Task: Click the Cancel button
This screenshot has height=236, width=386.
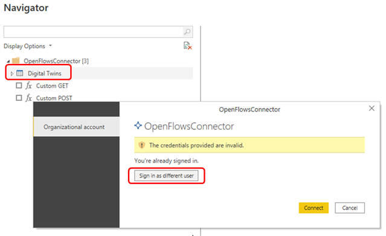Action: 350,208
